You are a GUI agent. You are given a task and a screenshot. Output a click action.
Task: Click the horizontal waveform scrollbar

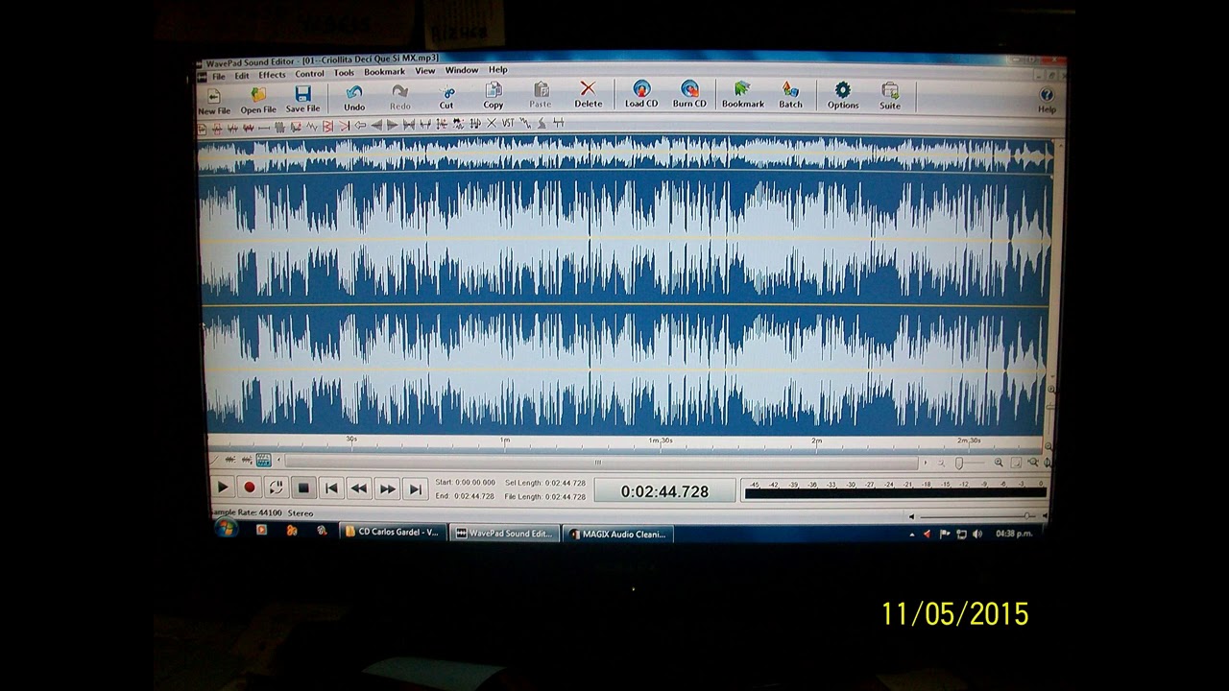click(599, 462)
